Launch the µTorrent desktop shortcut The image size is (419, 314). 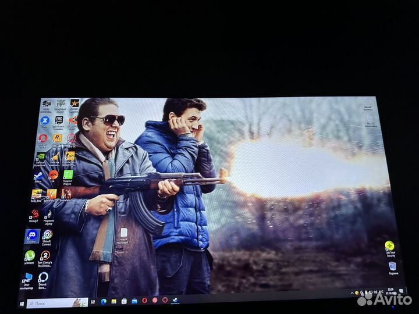coord(30,258)
